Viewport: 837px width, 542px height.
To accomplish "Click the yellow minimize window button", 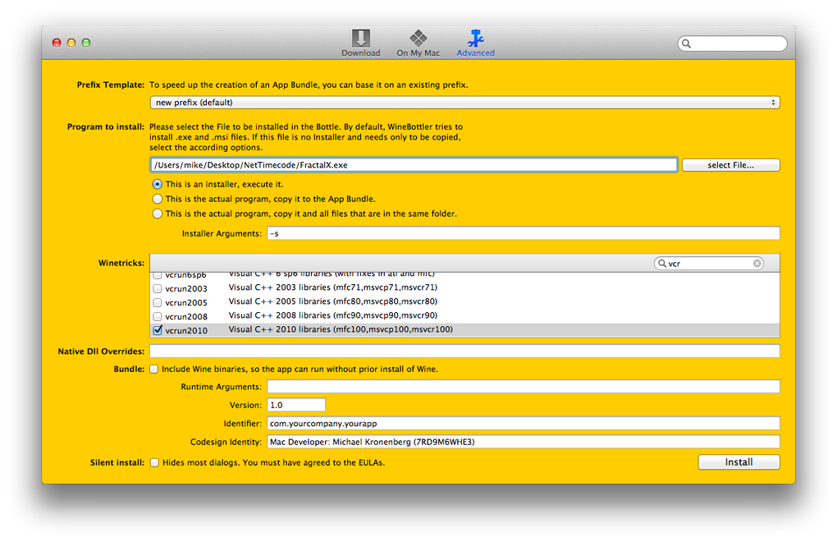I will pos(71,43).
